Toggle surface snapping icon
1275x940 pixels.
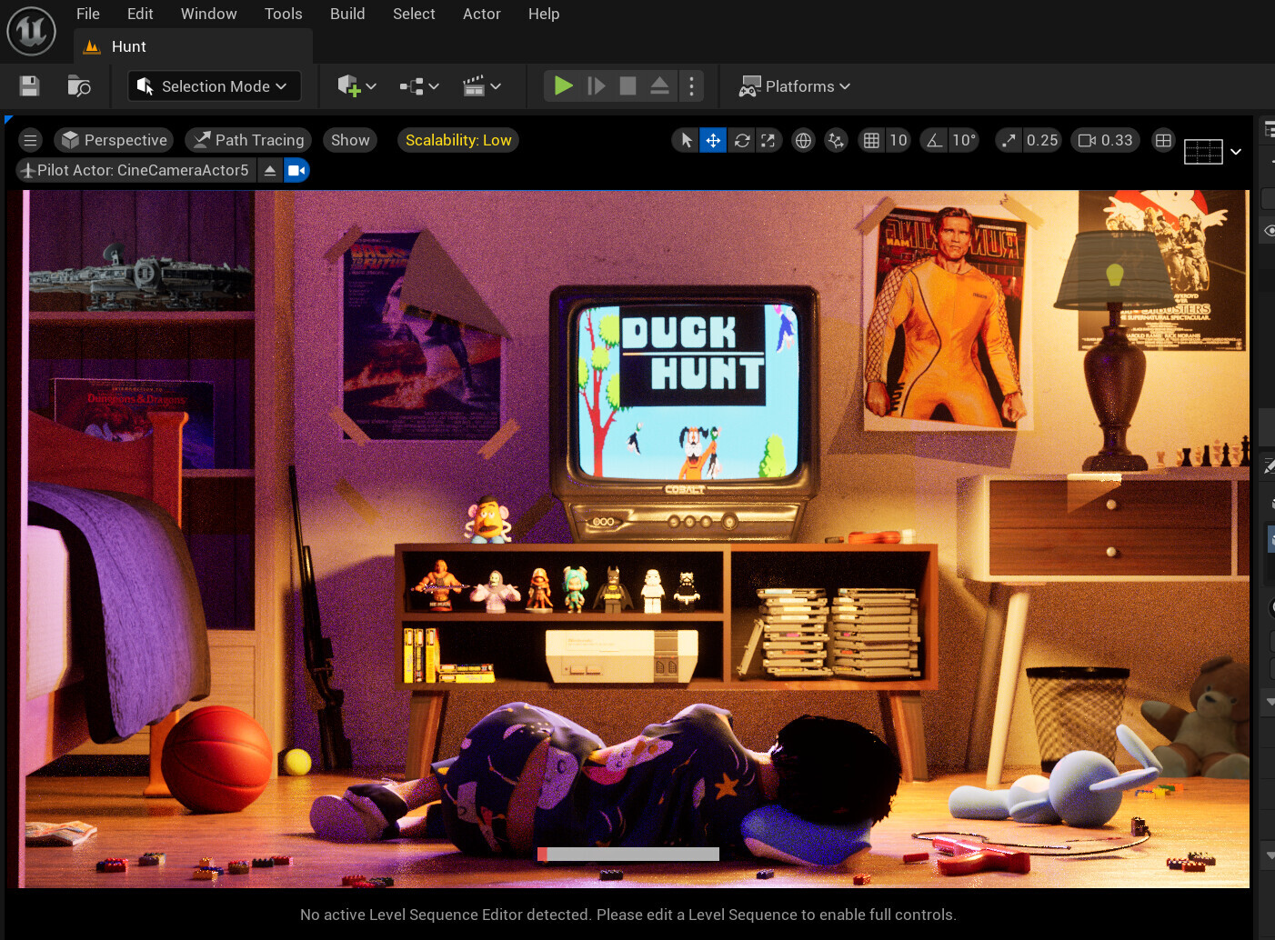click(836, 140)
